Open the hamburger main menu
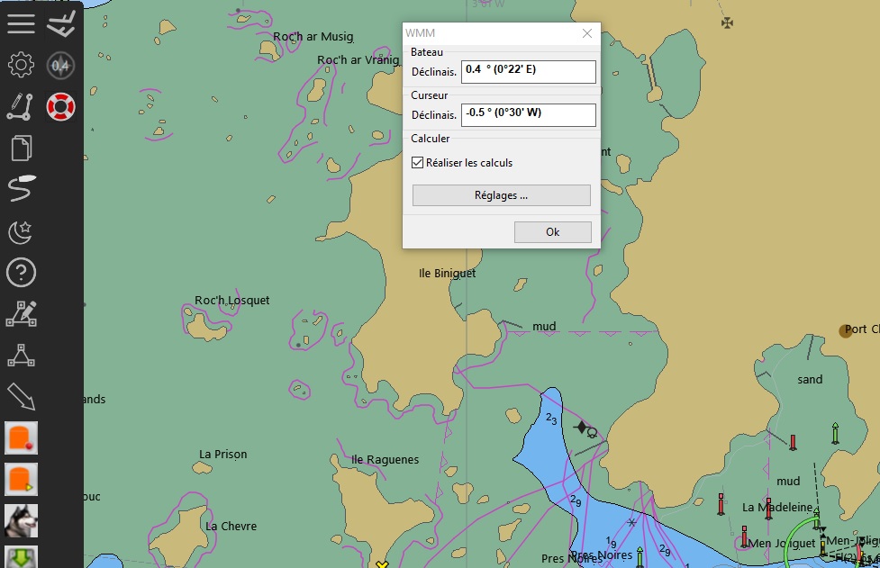This screenshot has width=880, height=568. coord(21,23)
